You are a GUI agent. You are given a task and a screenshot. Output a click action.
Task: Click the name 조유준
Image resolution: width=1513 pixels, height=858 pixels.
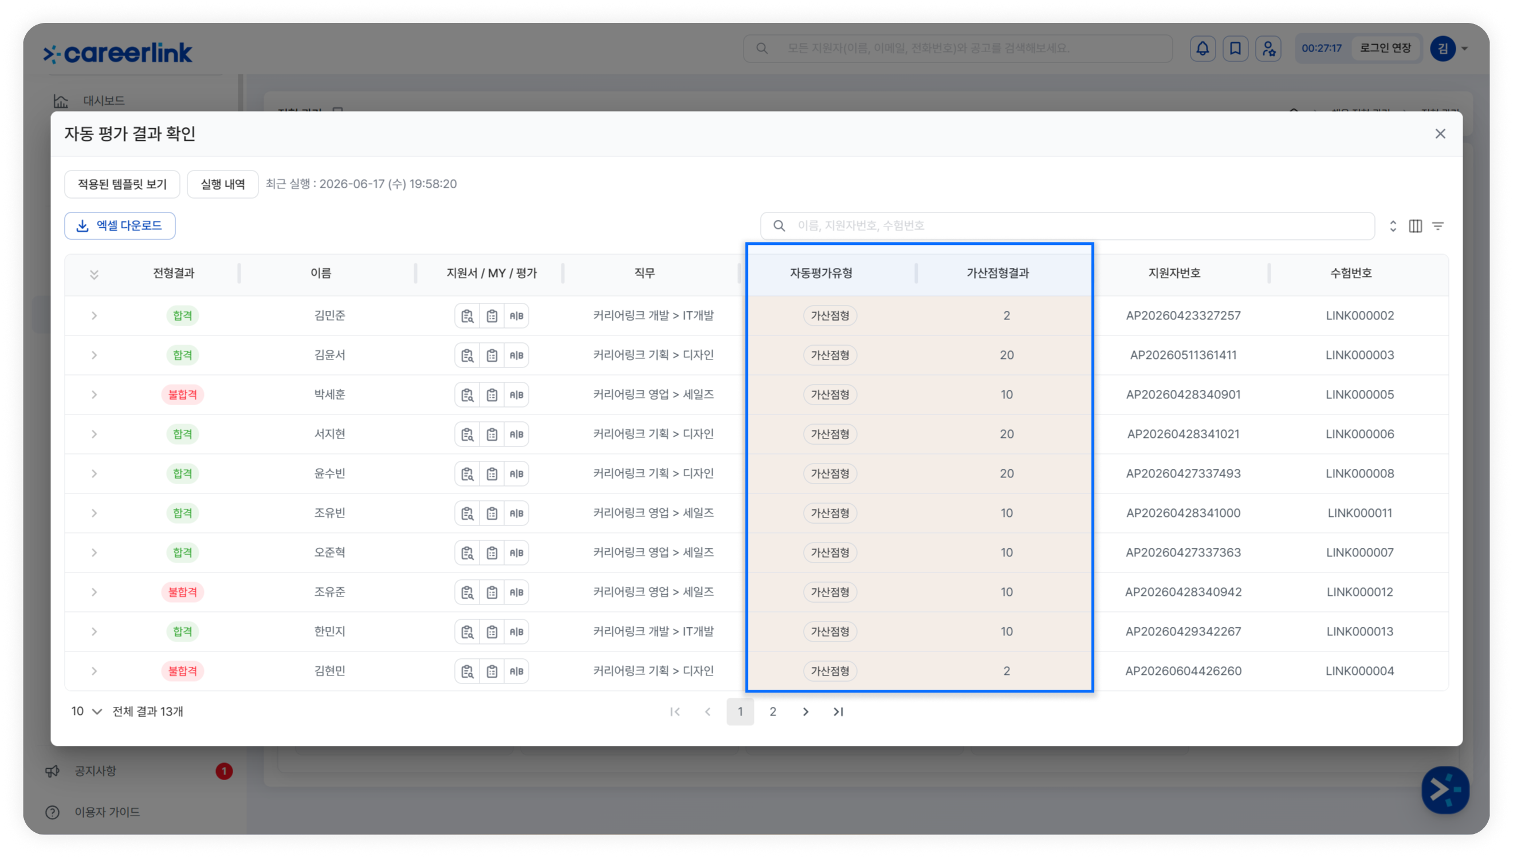point(329,592)
